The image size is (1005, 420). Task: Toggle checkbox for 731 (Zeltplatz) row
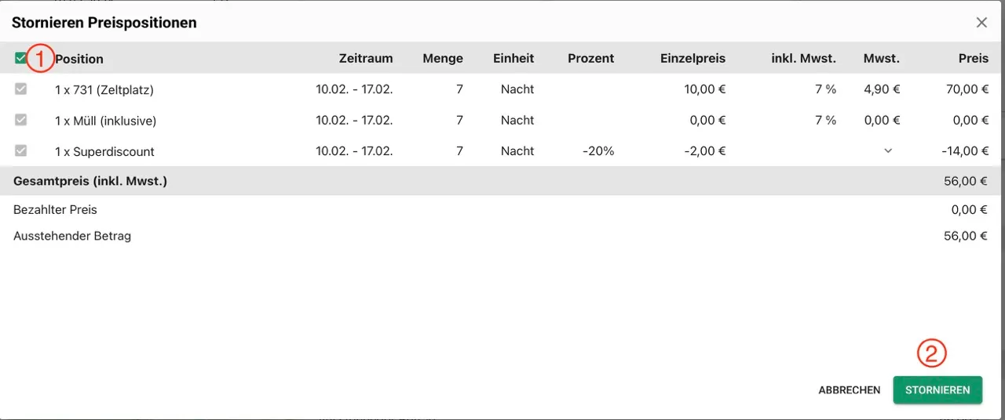tap(21, 89)
